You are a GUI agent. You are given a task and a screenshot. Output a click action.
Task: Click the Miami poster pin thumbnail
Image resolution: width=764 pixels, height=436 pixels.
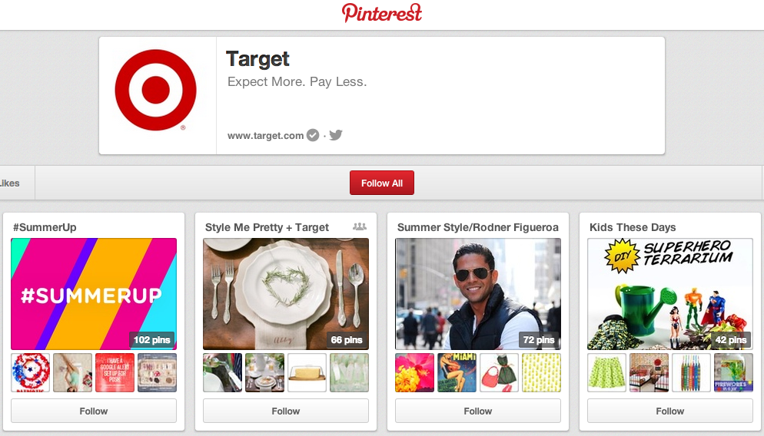[457, 373]
